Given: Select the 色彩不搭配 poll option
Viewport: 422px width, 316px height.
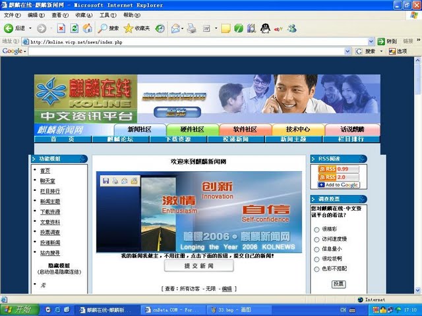Looking at the screenshot, I should click(316, 269).
